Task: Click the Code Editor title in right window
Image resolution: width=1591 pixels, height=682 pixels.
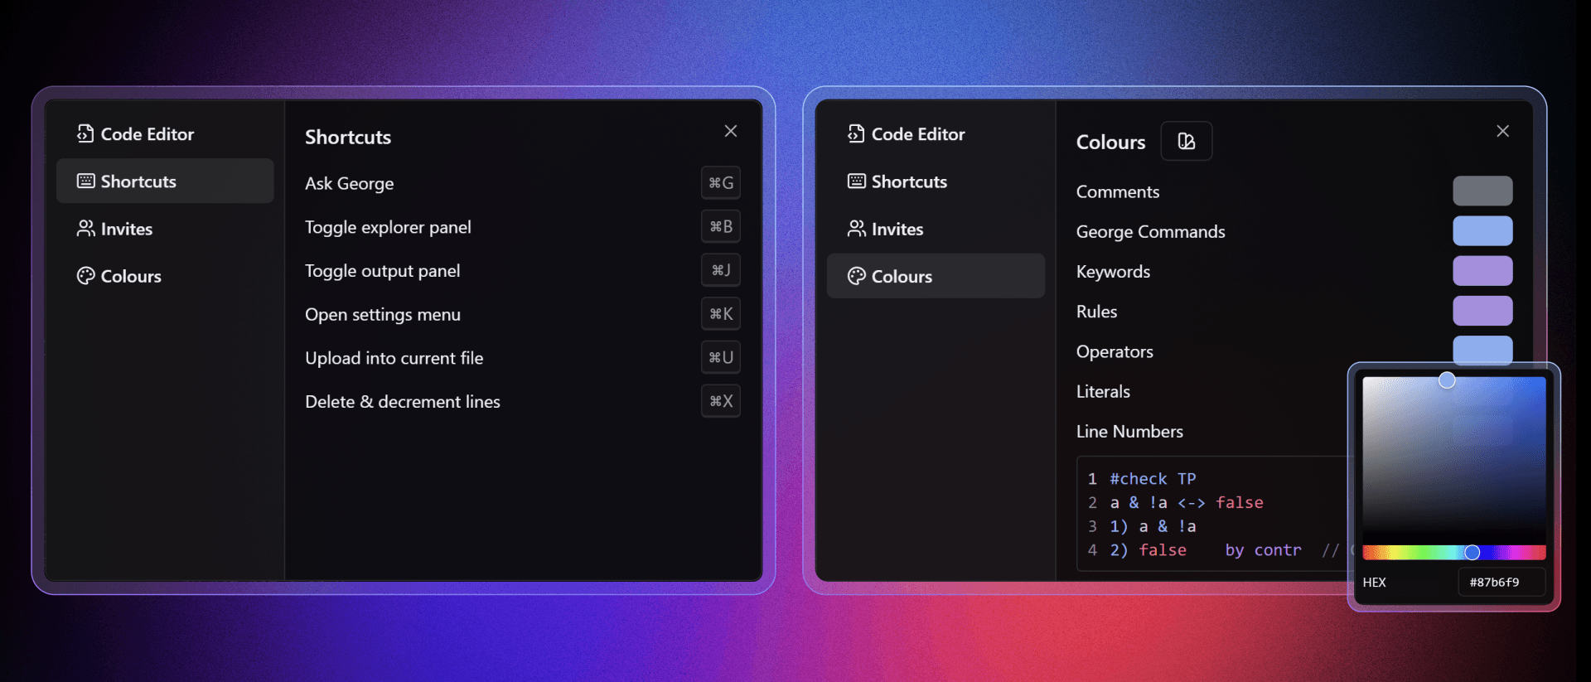Action: [x=918, y=134]
